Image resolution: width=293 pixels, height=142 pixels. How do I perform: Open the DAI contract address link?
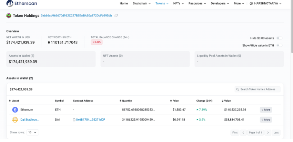point(90,120)
